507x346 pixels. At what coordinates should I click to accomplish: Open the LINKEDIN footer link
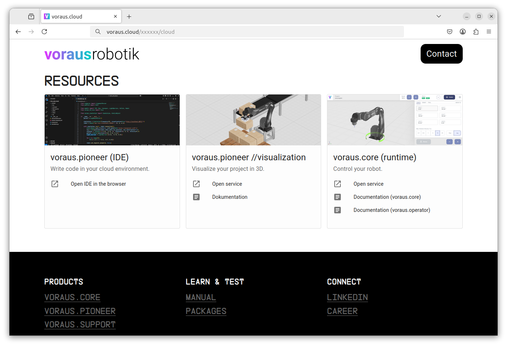pos(347,297)
